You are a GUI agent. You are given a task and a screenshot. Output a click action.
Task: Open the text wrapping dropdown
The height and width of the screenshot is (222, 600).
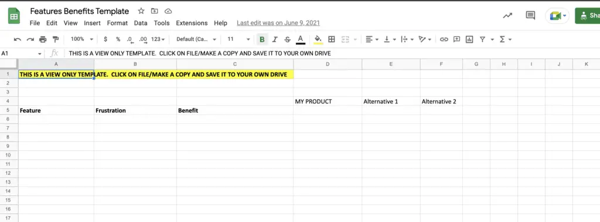click(x=407, y=39)
